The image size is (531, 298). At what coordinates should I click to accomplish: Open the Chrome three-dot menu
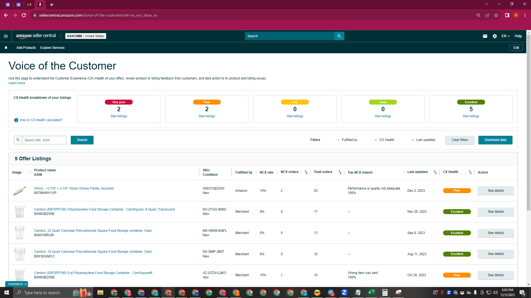click(525, 15)
